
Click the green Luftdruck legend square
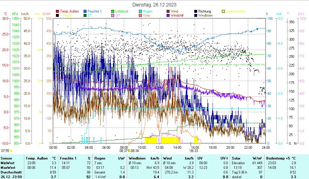[113, 11]
